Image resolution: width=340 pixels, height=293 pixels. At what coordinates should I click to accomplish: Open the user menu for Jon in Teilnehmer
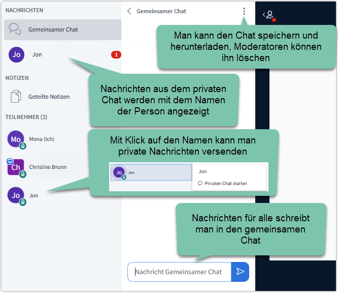tap(33, 195)
